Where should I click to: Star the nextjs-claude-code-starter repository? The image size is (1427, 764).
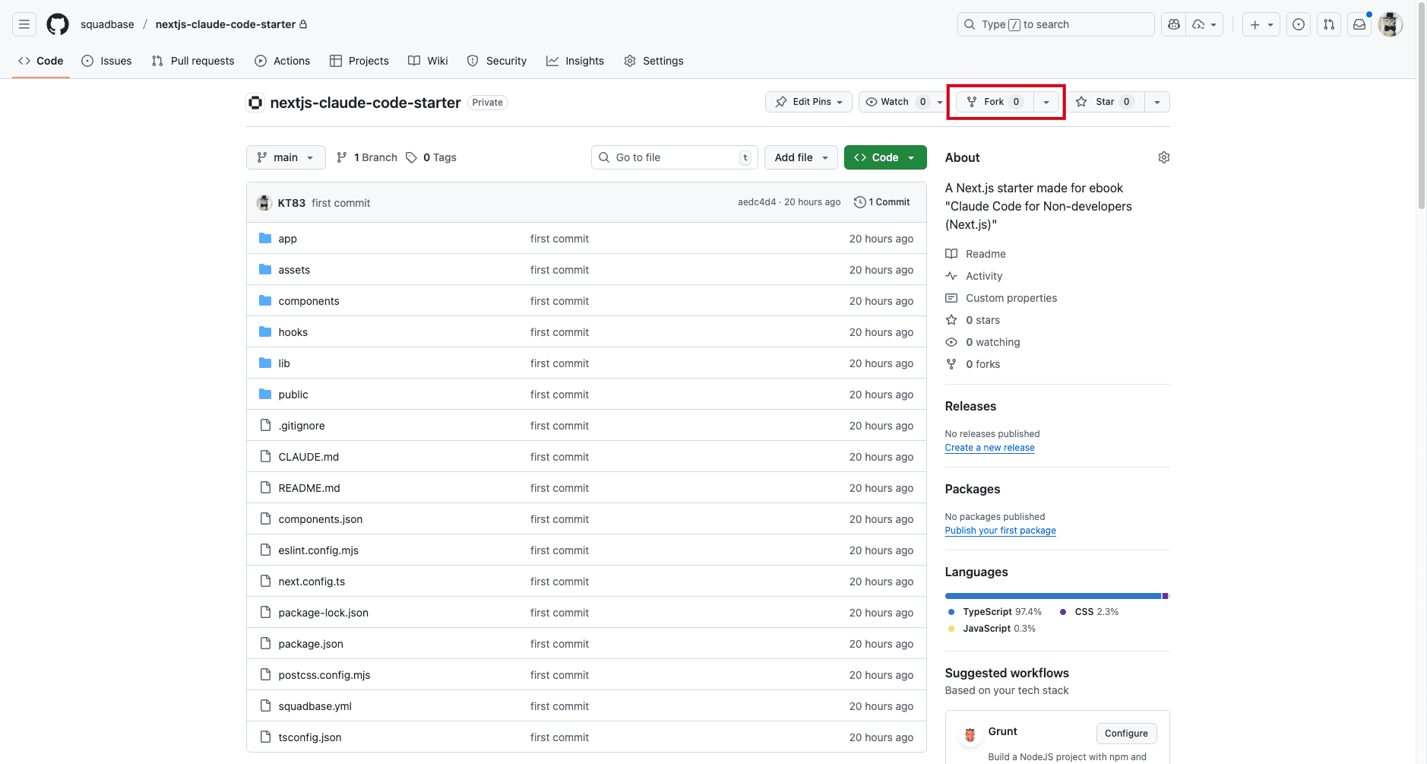tap(1104, 102)
